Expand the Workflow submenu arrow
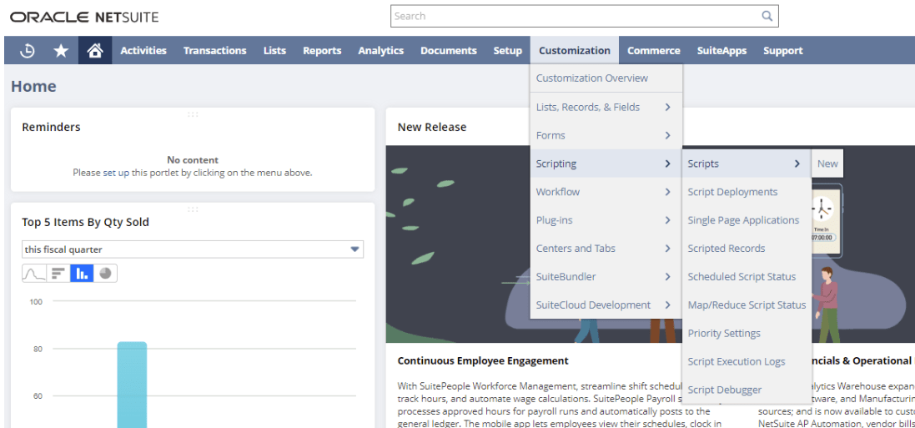Screen dimensions: 915x428 667,192
